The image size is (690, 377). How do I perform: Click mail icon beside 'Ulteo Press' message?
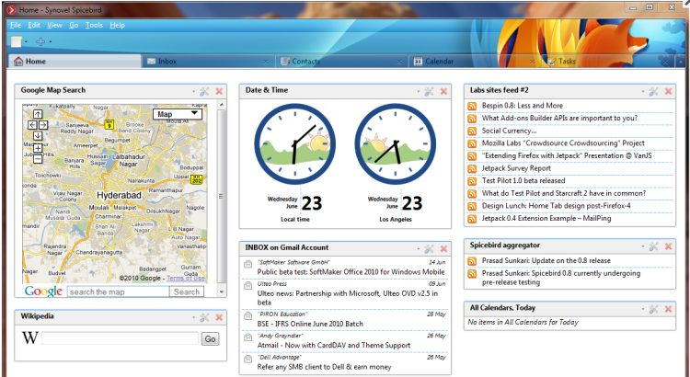pyautogui.click(x=247, y=286)
